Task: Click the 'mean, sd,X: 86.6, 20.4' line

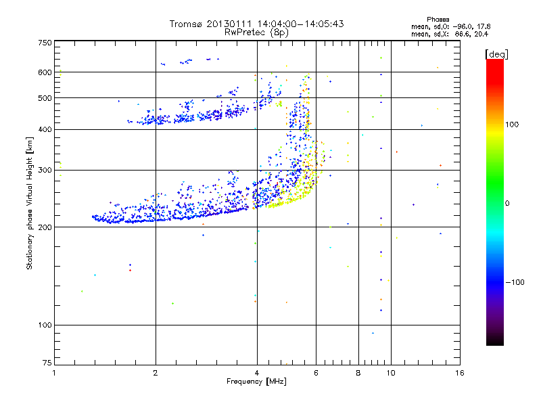Action: coord(450,34)
